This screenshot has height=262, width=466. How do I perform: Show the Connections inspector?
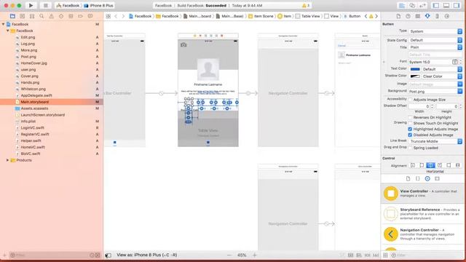pos(446,16)
